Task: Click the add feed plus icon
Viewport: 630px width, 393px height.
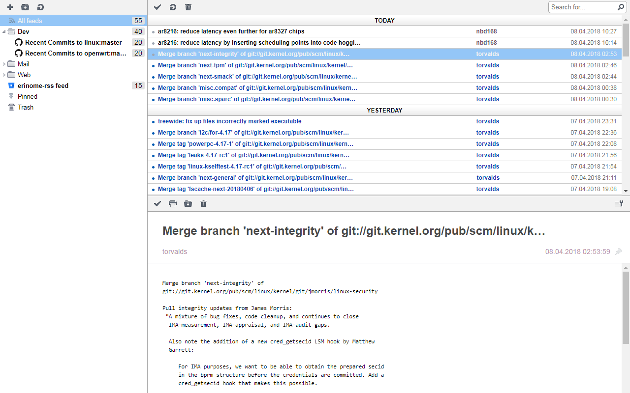Action: (x=10, y=7)
